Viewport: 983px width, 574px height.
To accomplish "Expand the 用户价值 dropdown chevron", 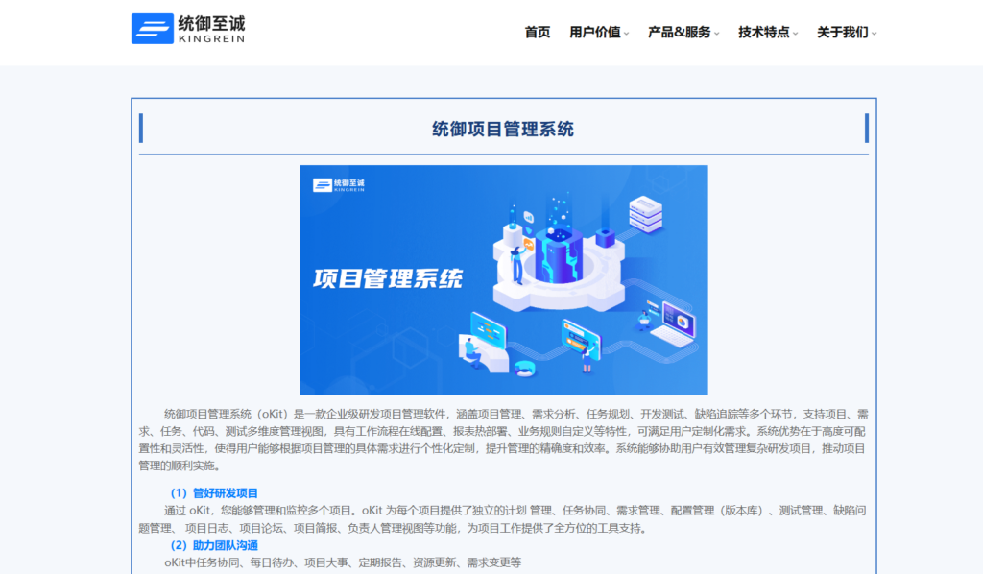I will (628, 32).
